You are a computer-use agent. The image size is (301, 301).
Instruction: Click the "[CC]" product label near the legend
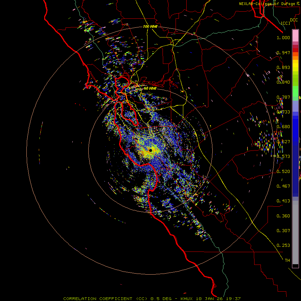285,23
